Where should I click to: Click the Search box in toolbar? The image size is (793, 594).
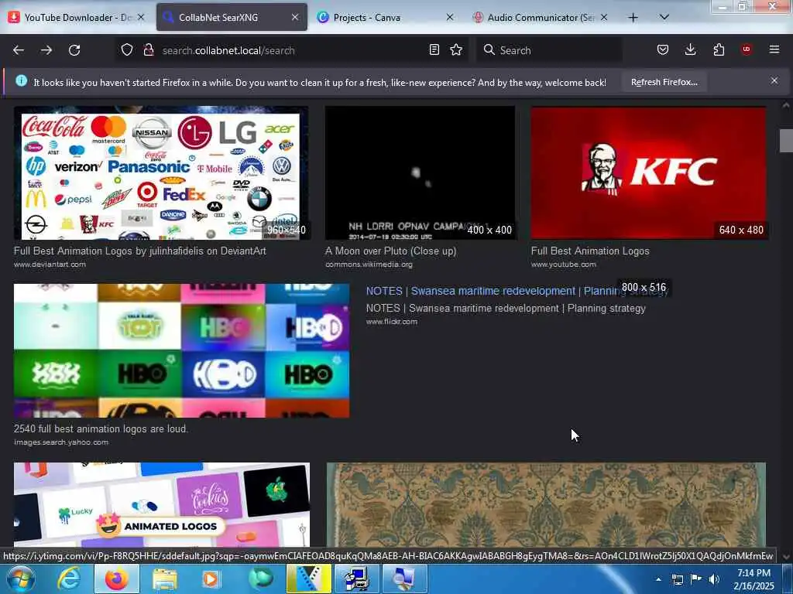pos(549,50)
